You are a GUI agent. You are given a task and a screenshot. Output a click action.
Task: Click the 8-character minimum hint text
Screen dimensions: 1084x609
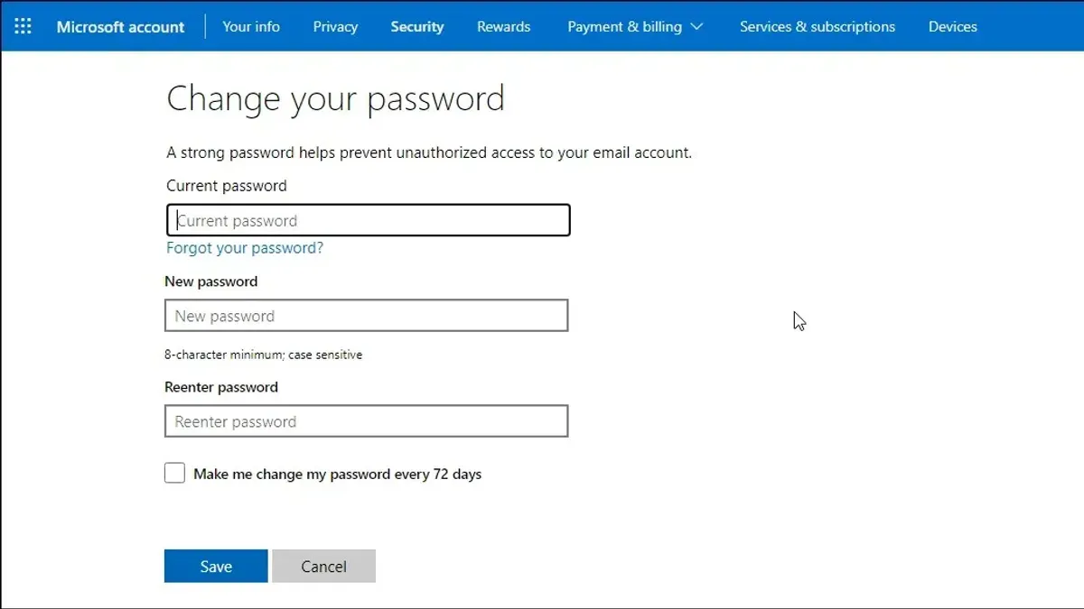pyautogui.click(x=263, y=355)
